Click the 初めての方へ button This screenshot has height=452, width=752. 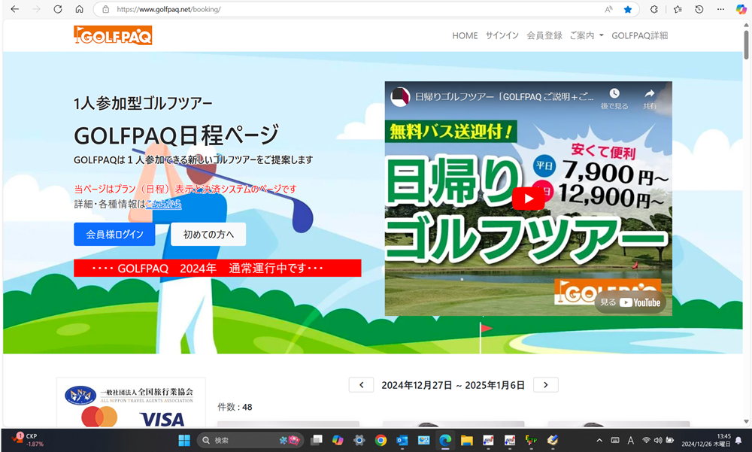[208, 234]
